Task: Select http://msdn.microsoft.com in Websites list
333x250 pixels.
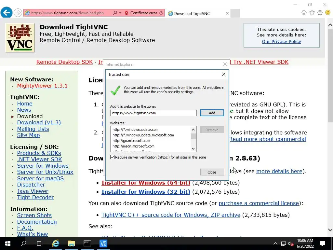Action: (133, 146)
